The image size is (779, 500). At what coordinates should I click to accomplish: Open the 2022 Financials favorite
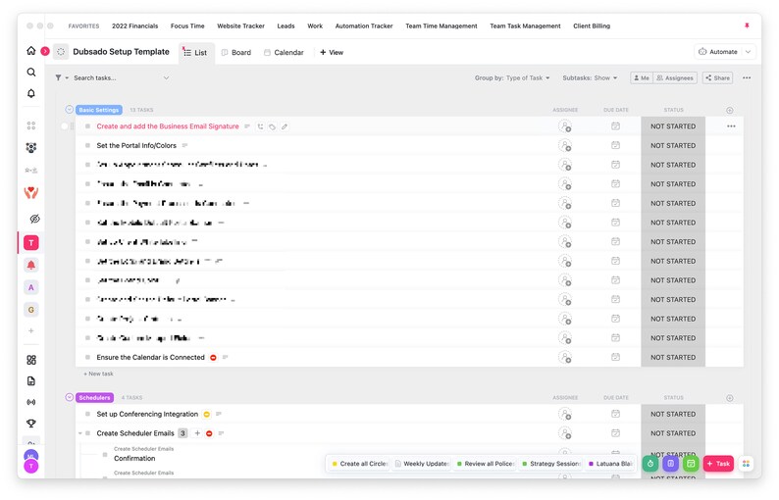point(134,25)
